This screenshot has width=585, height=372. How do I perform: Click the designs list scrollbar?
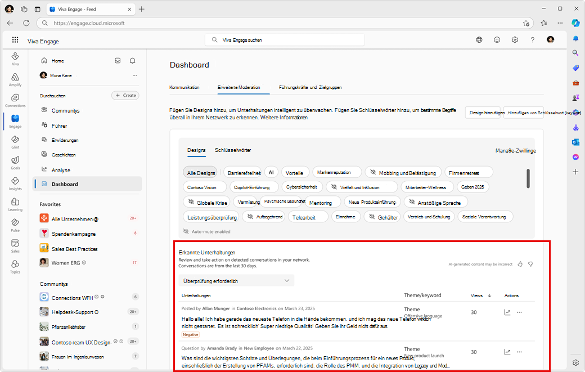(528, 178)
